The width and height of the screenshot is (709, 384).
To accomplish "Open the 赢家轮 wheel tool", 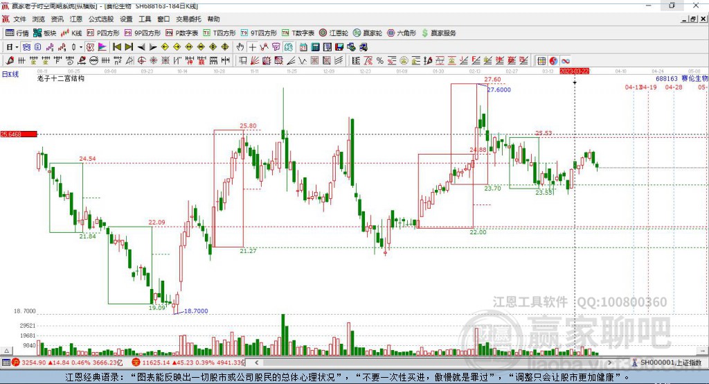I will [368, 33].
